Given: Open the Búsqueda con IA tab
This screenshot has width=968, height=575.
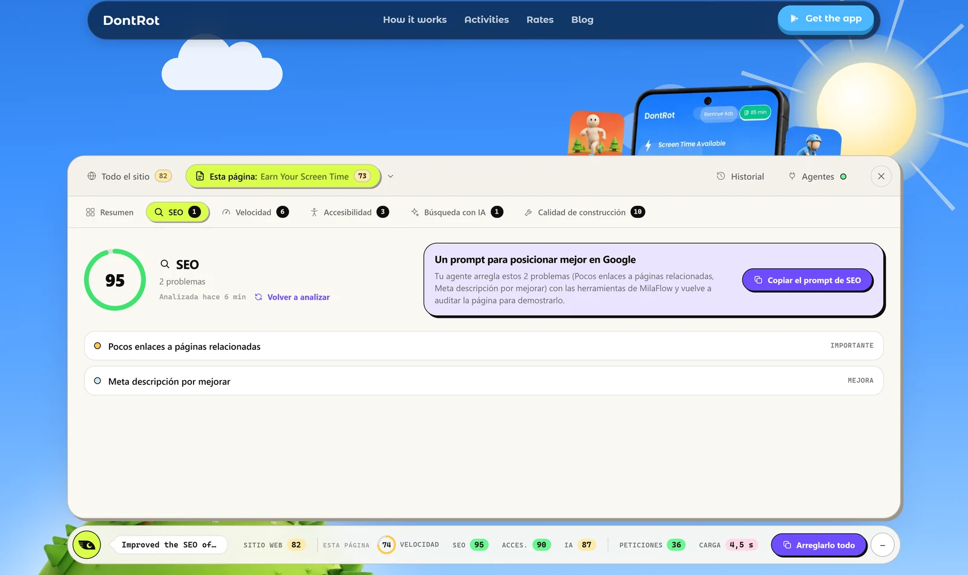Looking at the screenshot, I should (x=457, y=212).
